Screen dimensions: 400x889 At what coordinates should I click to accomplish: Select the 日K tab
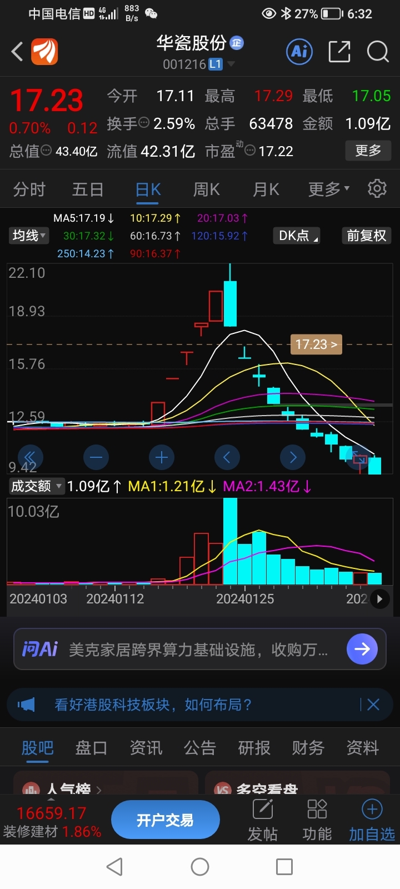tap(148, 189)
